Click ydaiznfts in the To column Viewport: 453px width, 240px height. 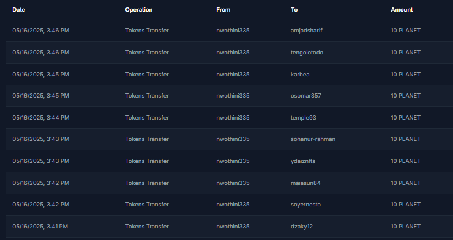(303, 161)
